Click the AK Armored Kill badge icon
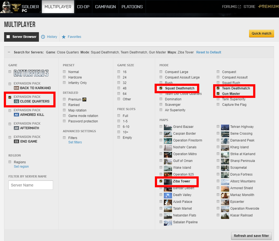This screenshot has height=241, width=279. [x=16, y=115]
